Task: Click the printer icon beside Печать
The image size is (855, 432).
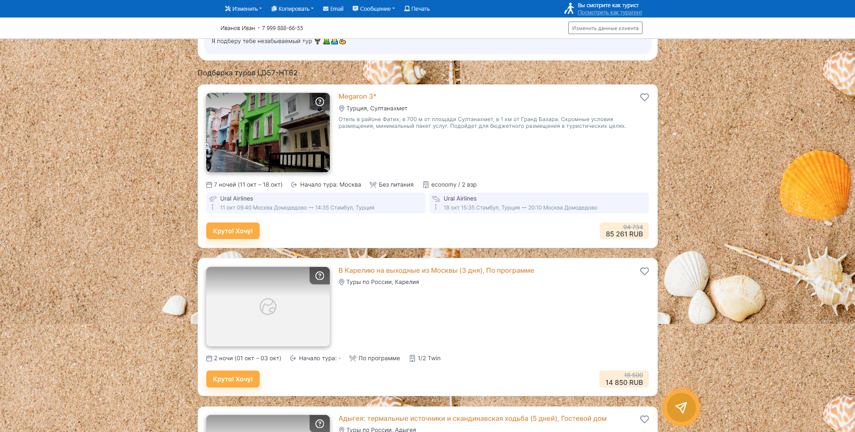Action: coord(407,9)
